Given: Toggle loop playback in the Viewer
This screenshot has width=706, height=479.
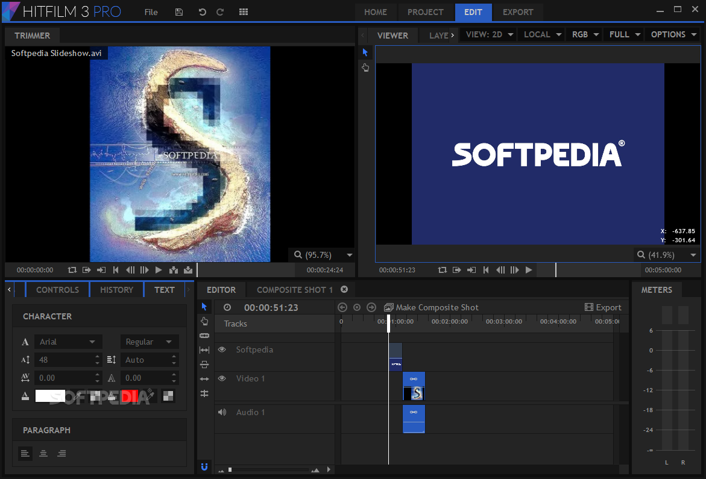Looking at the screenshot, I should 442,270.
